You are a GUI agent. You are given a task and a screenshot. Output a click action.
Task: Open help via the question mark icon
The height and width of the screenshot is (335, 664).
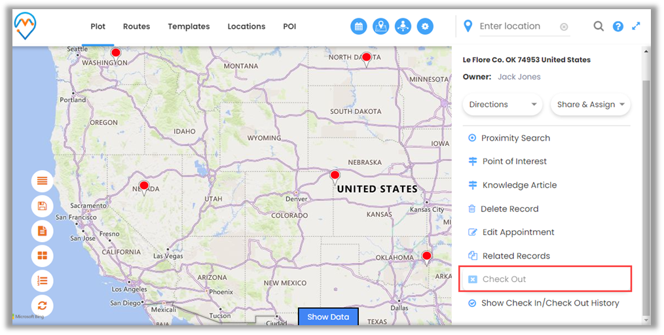tap(618, 26)
